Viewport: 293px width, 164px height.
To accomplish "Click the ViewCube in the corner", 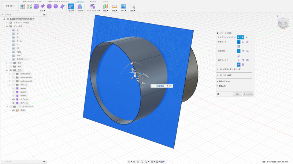I will [283, 23].
